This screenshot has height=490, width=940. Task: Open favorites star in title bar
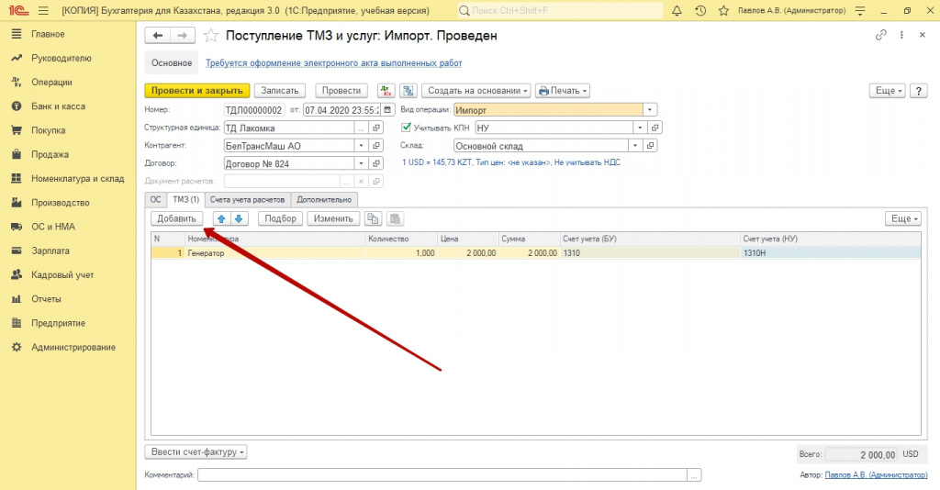pyautogui.click(x=723, y=11)
